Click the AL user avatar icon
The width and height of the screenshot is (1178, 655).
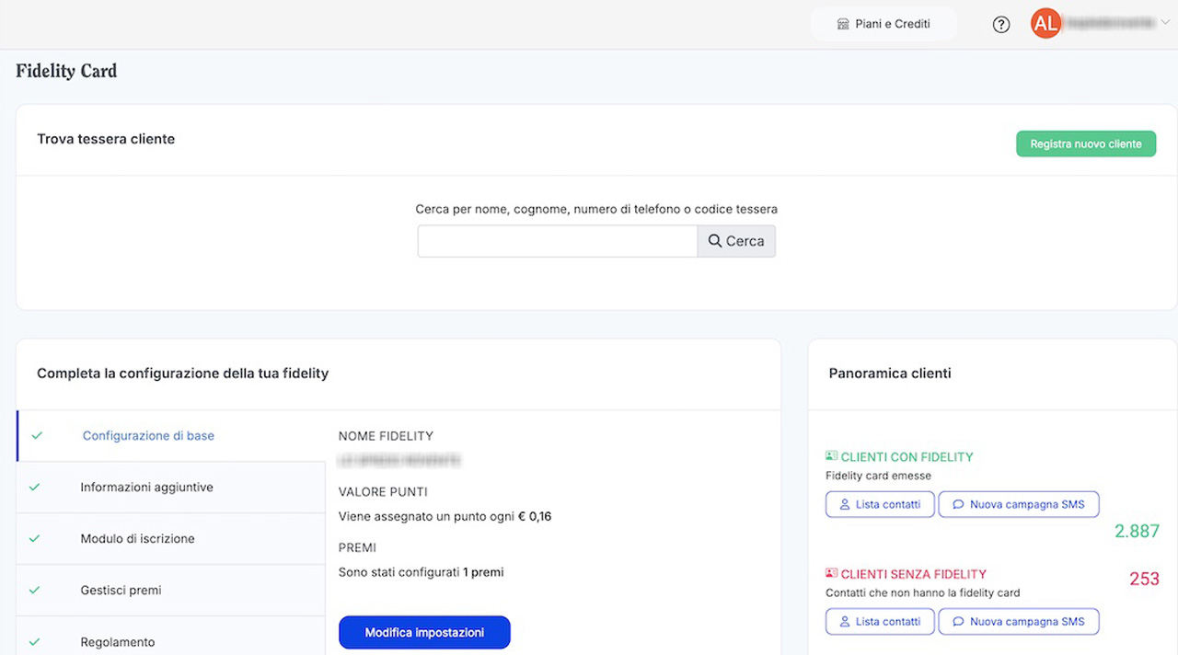click(x=1045, y=25)
